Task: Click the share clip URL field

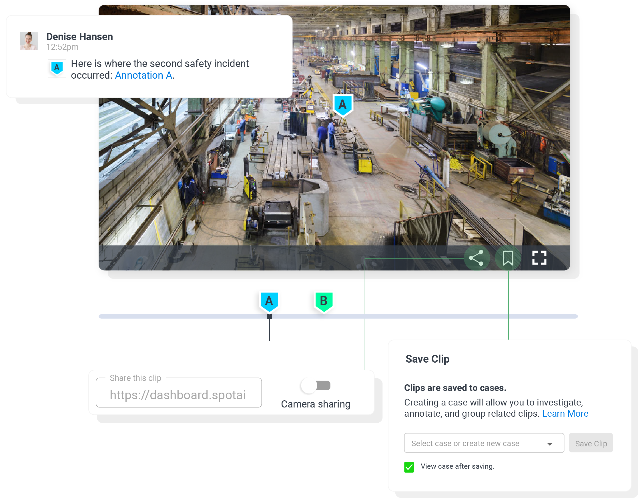Action: tap(179, 393)
